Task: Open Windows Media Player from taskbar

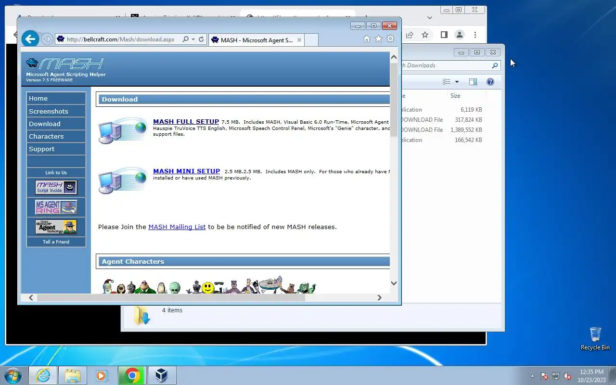Action: [102, 375]
